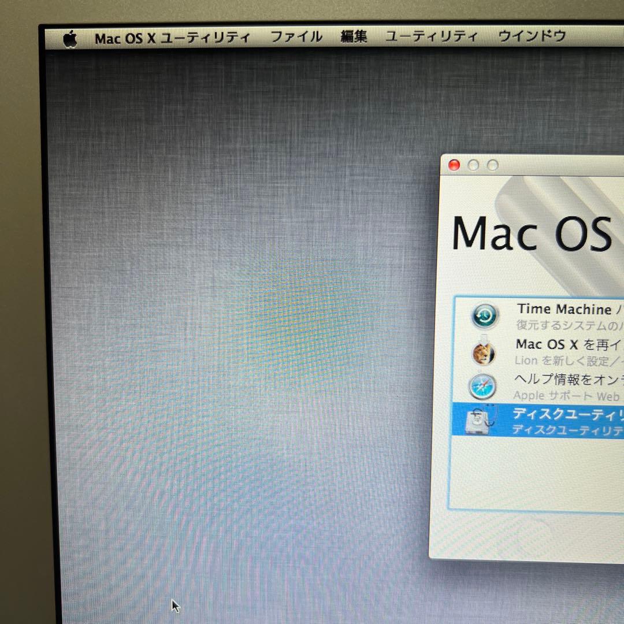The height and width of the screenshot is (624, 624).
Task: Click the Safari compass help icon
Action: [484, 387]
